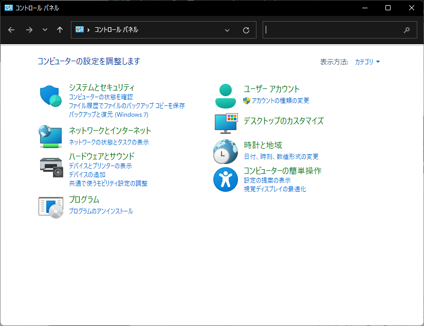This screenshot has width=424, height=326.
Task: Open コンピューターの状態を確認 link
Action: click(101, 97)
